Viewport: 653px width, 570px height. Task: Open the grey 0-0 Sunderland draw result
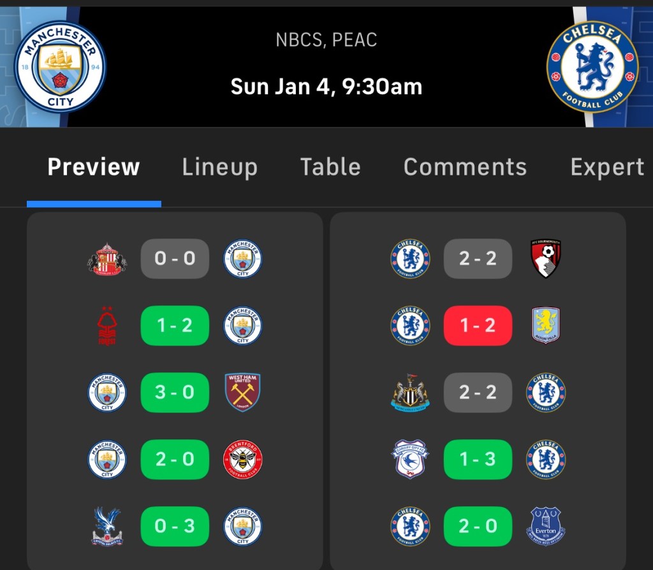click(x=175, y=259)
